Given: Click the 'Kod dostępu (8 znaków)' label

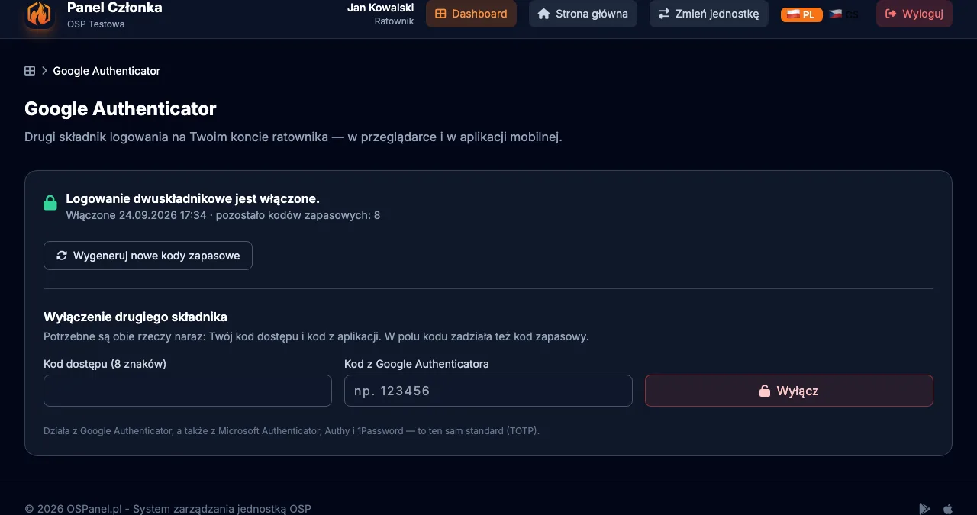Looking at the screenshot, I should pyautogui.click(x=105, y=364).
